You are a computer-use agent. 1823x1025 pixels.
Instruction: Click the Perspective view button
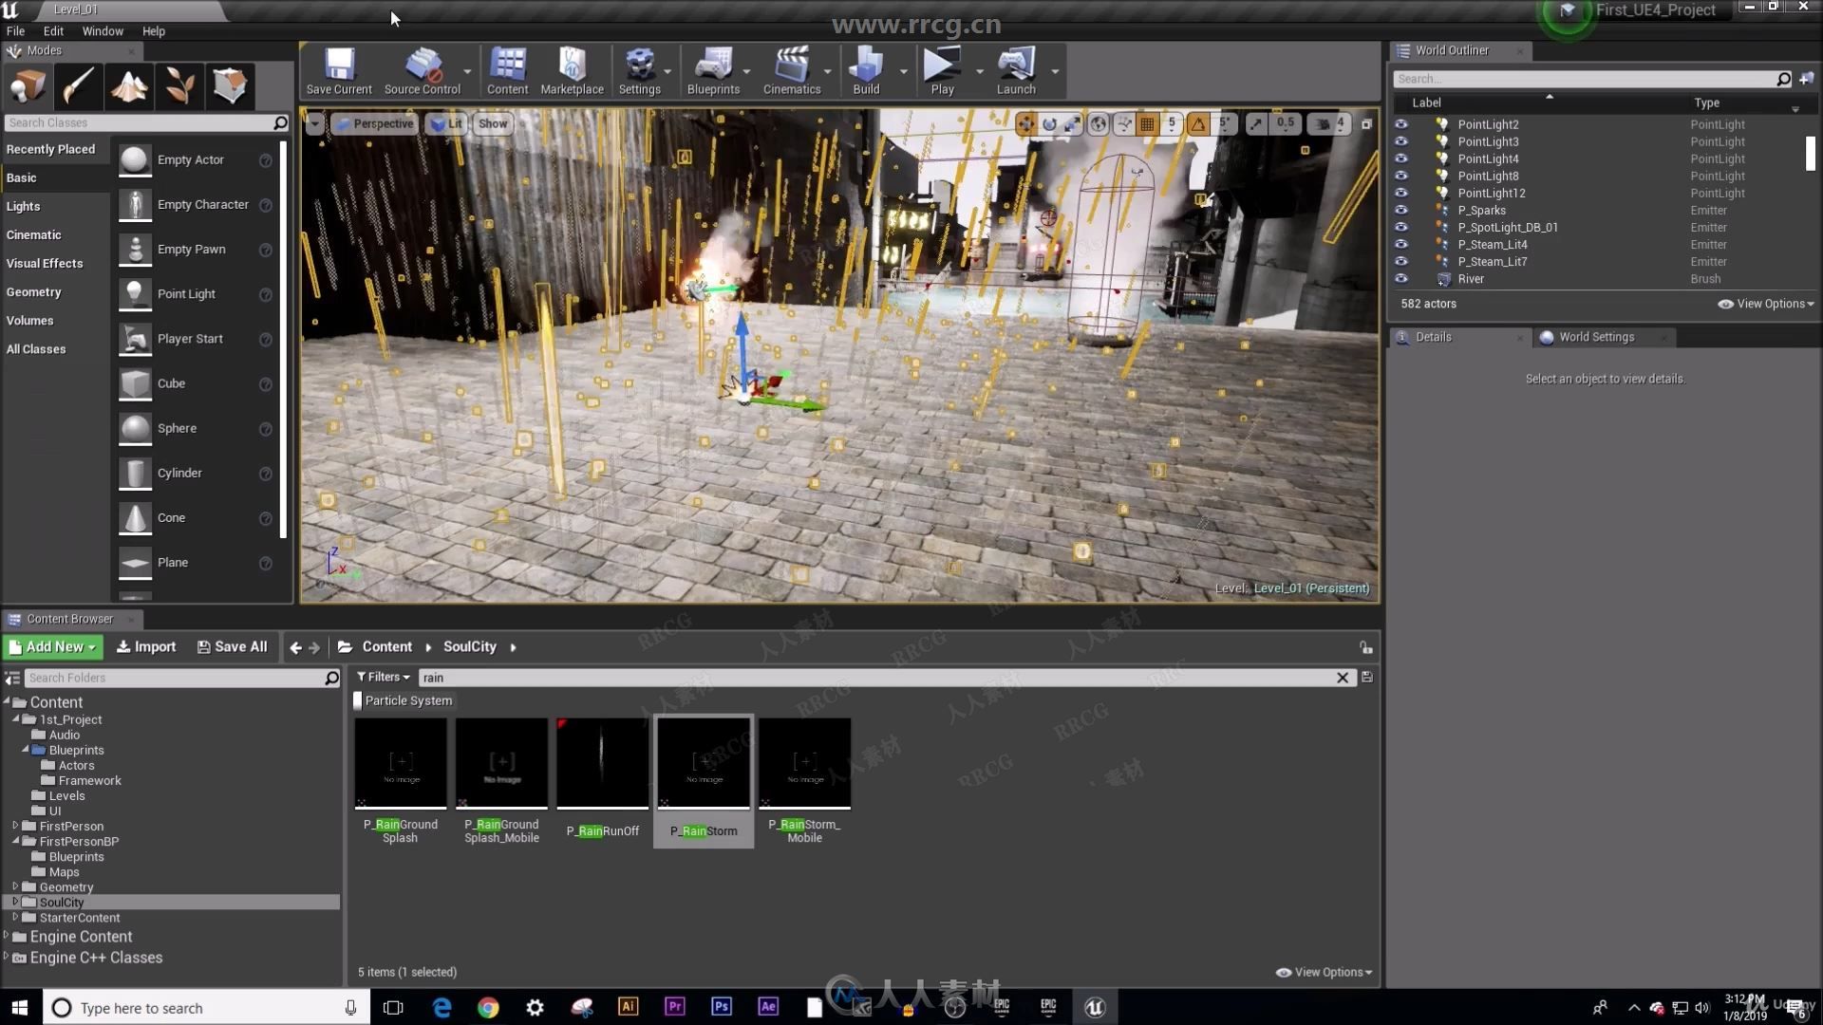[374, 124]
